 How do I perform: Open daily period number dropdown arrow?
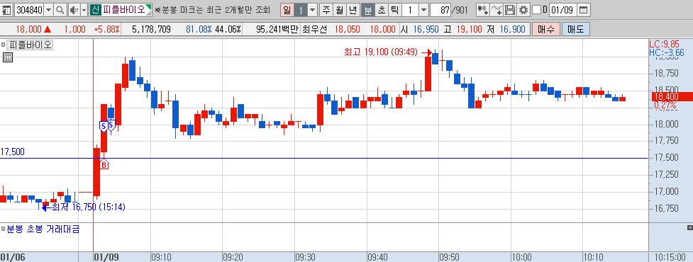pos(313,10)
